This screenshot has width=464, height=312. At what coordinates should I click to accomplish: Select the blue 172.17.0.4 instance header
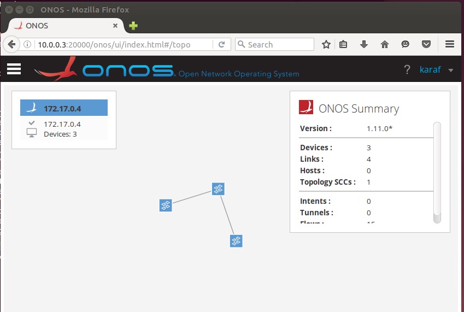coord(64,108)
